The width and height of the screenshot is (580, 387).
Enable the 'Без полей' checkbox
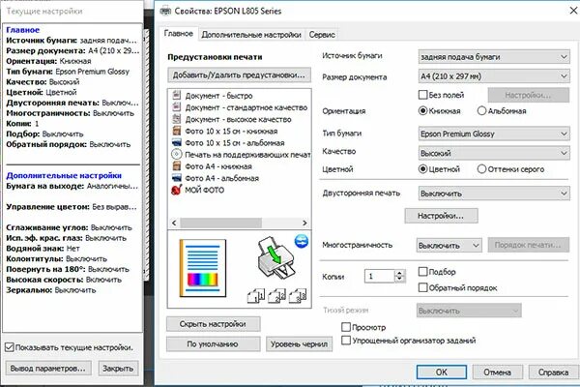coord(422,95)
